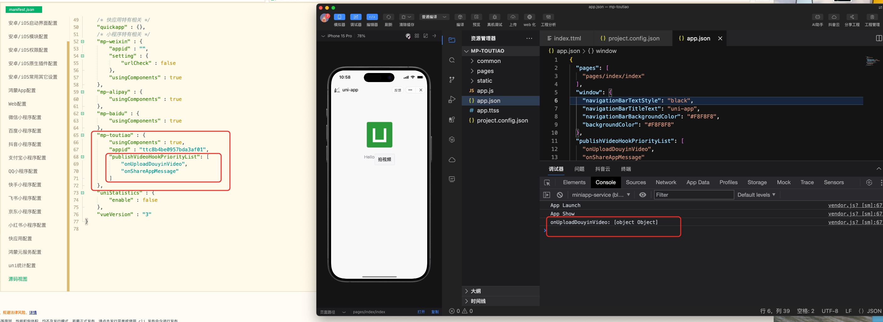Toggle the 模拟器 simulator panel

339,17
